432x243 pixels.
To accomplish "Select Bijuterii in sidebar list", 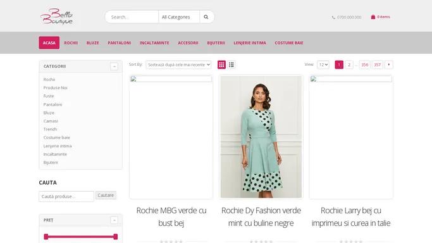I will 51,162.
